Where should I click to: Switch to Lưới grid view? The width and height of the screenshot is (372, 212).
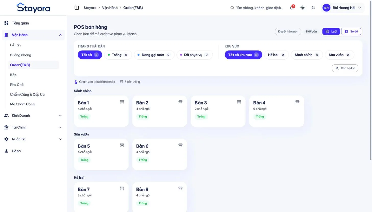[x=331, y=31]
